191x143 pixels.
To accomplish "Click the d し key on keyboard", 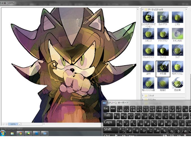I will point(133,123).
